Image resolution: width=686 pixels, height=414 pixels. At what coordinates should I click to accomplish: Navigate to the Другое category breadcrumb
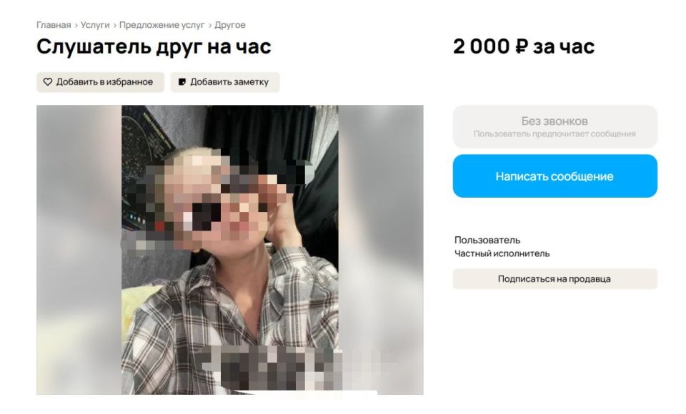point(229,25)
